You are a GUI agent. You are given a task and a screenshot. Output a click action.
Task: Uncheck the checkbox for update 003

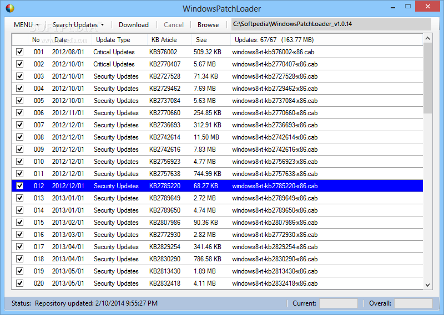point(19,76)
